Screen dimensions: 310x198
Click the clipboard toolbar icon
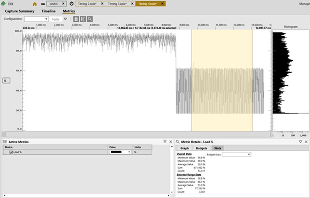point(76,19)
